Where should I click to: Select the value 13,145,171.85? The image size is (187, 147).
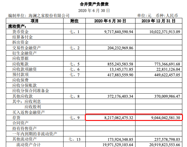pos(121,70)
